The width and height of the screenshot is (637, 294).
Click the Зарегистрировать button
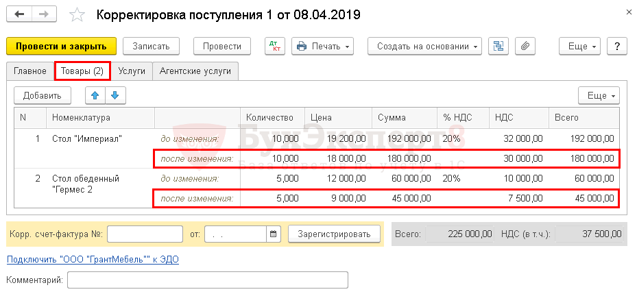334,234
